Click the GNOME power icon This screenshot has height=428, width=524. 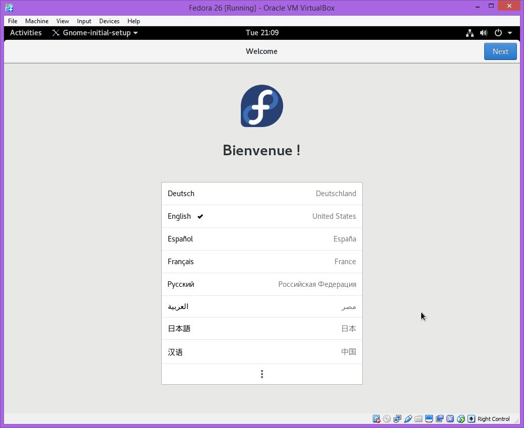[x=498, y=33]
